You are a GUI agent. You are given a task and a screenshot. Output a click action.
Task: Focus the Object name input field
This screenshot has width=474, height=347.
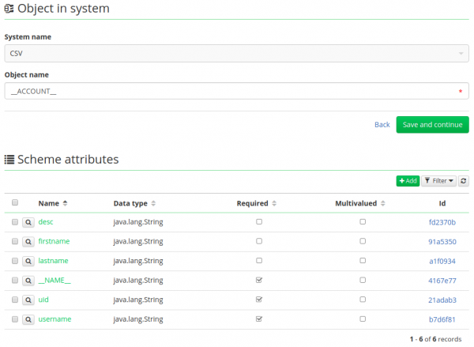pos(236,91)
